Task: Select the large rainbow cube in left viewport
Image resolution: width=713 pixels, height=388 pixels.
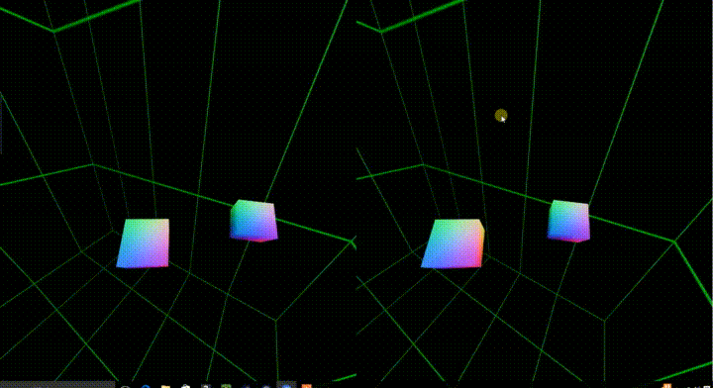Action: 144,243
